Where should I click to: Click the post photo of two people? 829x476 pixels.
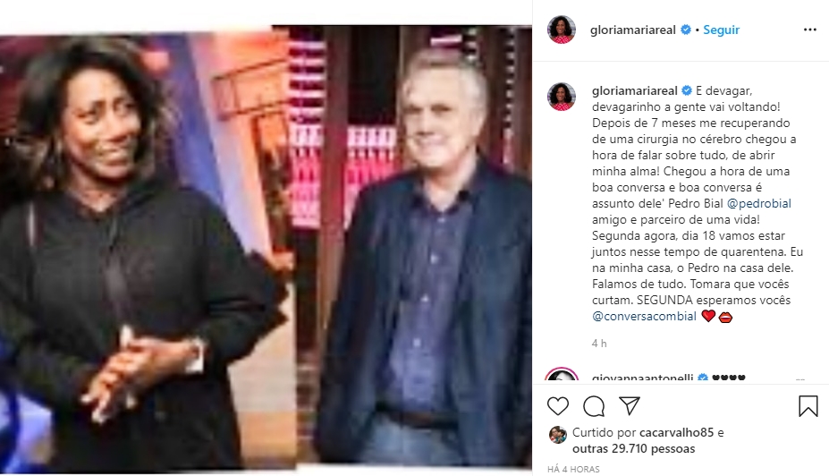tap(266, 248)
